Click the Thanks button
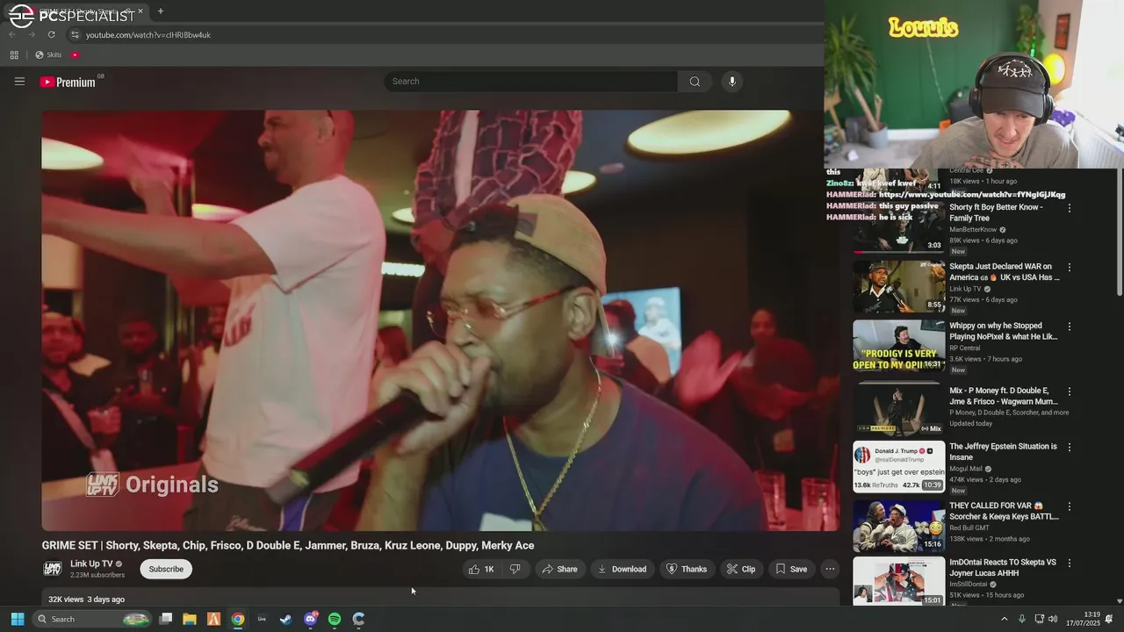Image resolution: width=1124 pixels, height=632 pixels. coord(686,569)
